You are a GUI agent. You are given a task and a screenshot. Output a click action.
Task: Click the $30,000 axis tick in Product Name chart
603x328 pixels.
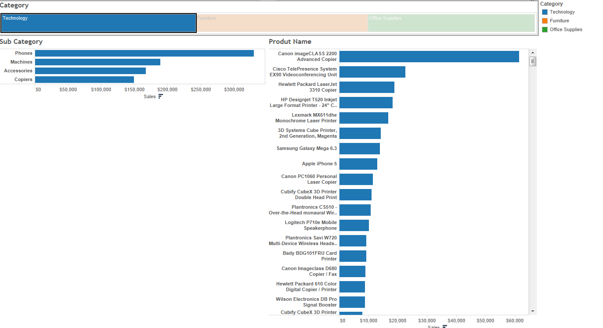tap(427, 321)
